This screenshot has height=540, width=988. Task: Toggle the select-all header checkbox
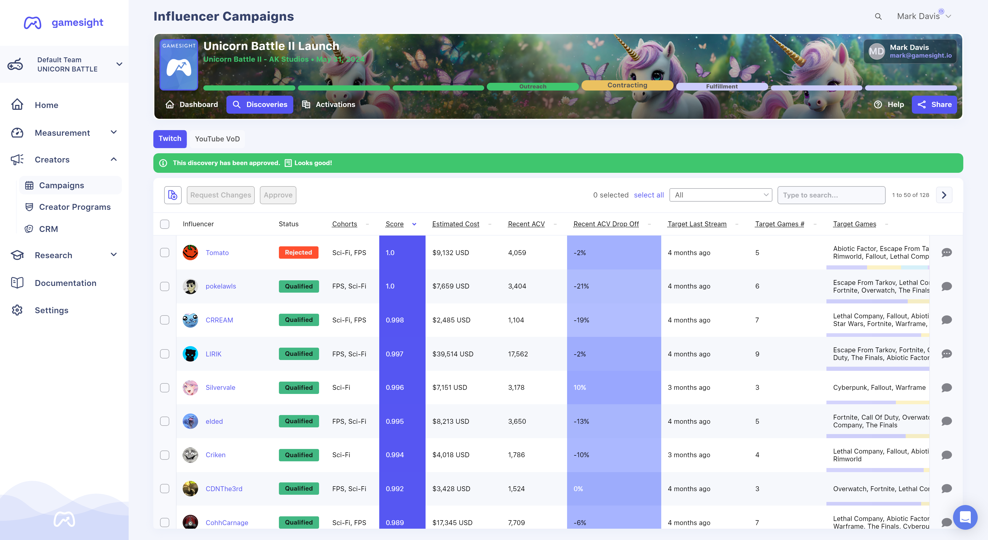165,224
